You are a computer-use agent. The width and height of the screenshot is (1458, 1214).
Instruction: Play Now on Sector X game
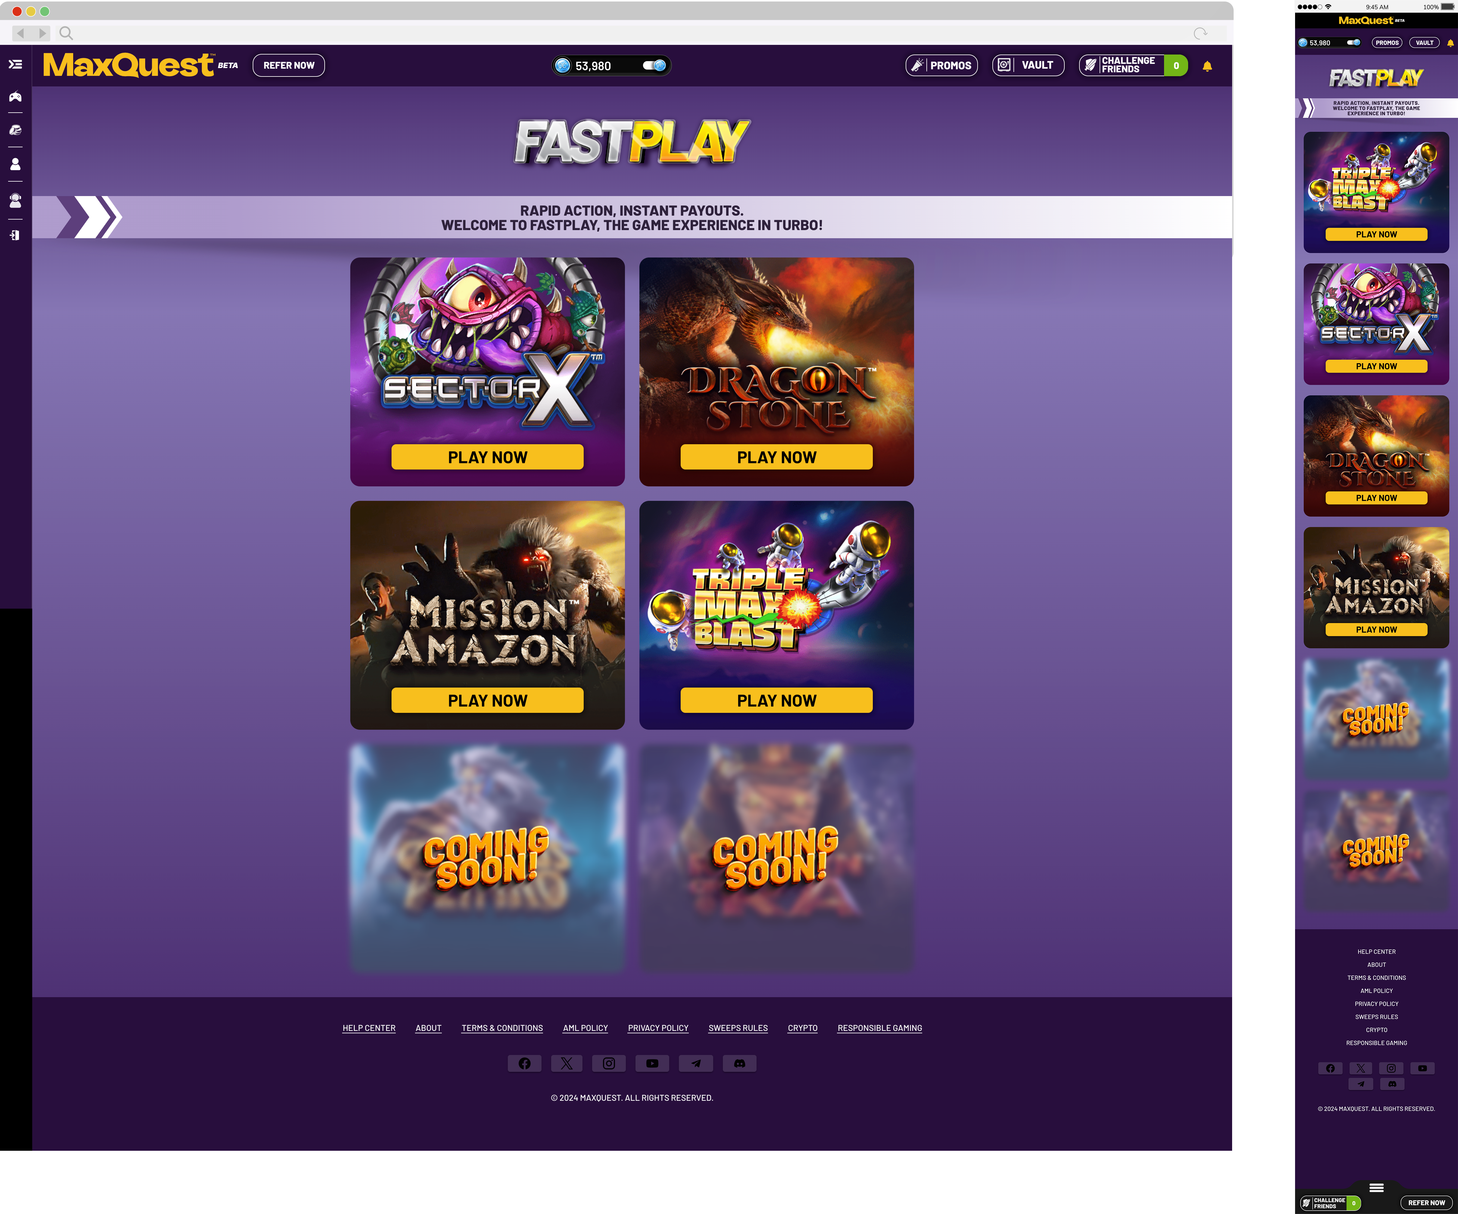click(x=487, y=457)
